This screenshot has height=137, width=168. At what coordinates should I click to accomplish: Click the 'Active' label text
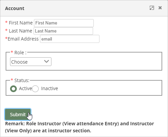pos(26,88)
